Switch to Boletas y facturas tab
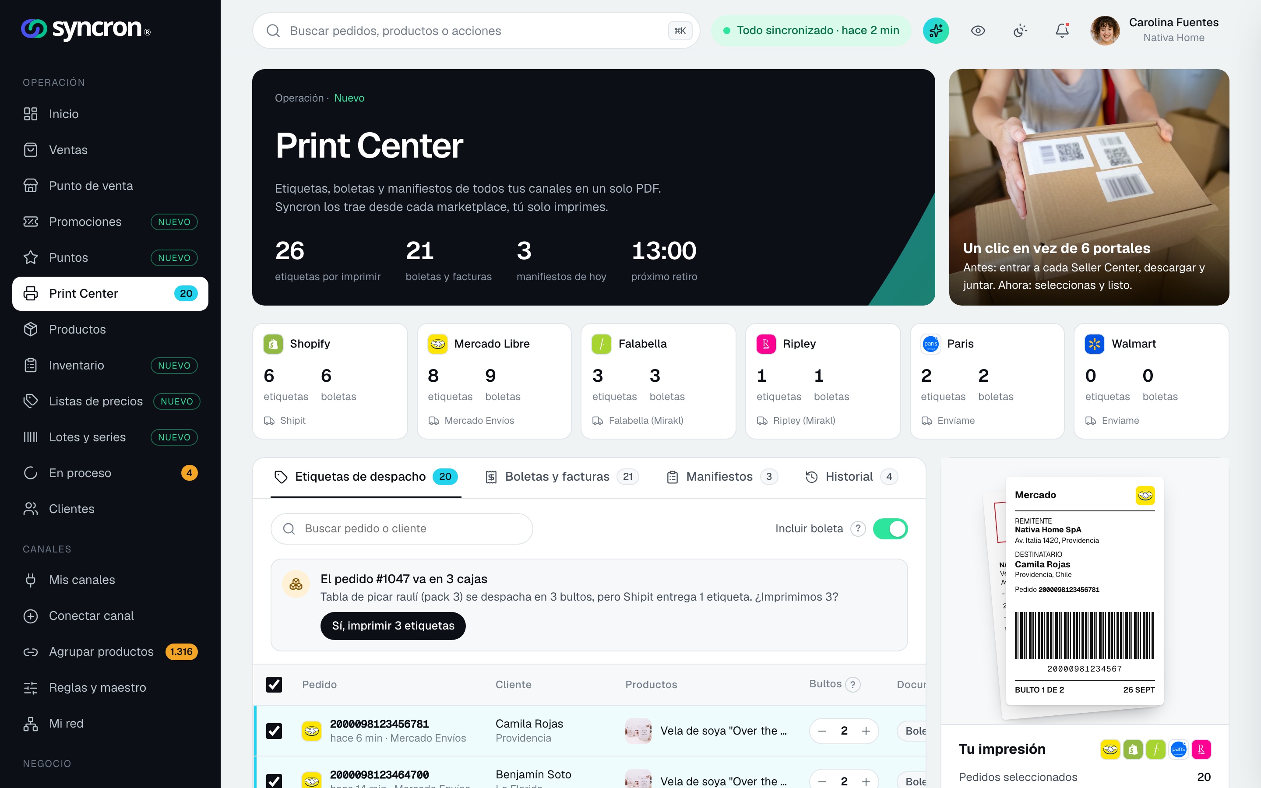The height and width of the screenshot is (788, 1261). 562,477
